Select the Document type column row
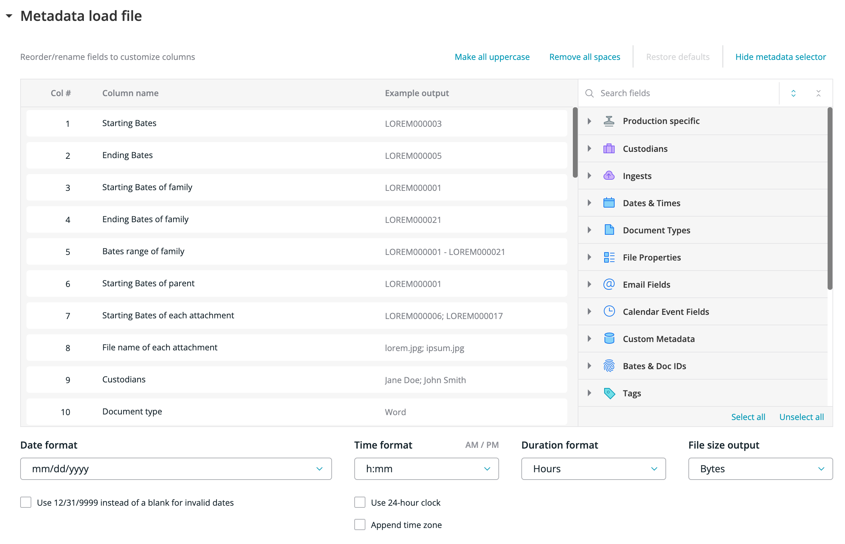This screenshot has width=845, height=544. coord(297,412)
